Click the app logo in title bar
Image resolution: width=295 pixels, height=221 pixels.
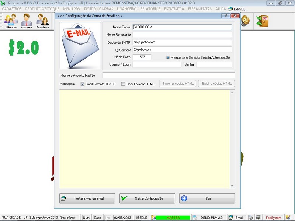pos(3,3)
